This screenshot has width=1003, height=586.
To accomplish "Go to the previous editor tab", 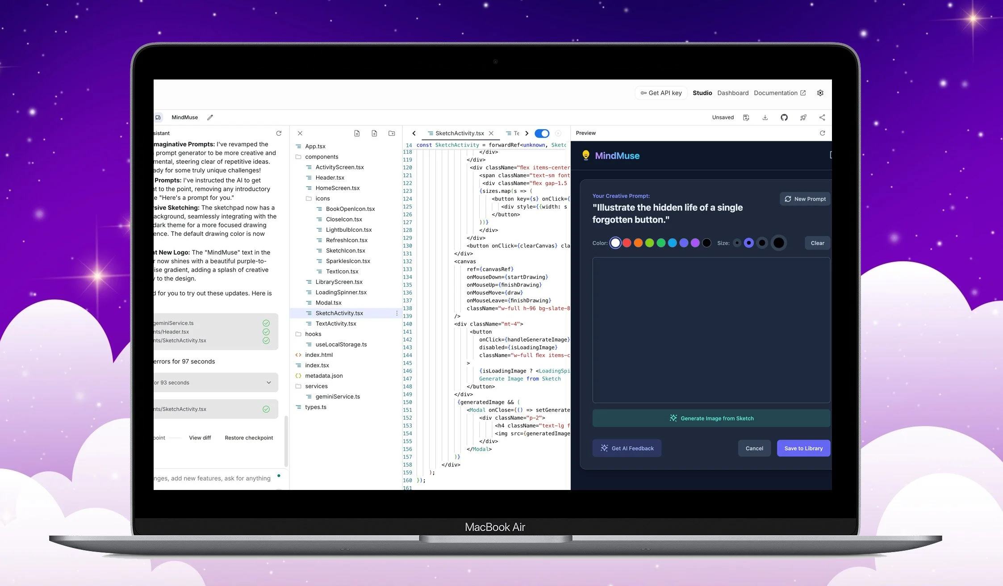I will (414, 133).
